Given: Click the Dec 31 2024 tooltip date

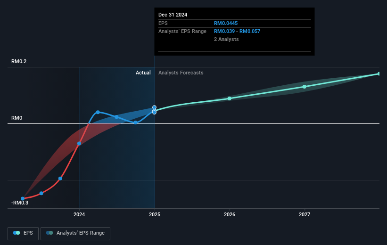Looking at the screenshot, I should coord(173,15).
